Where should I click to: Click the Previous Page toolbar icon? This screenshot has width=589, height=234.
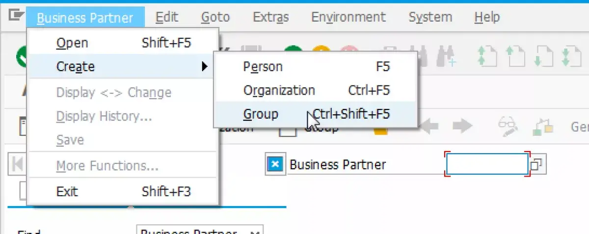tap(515, 56)
